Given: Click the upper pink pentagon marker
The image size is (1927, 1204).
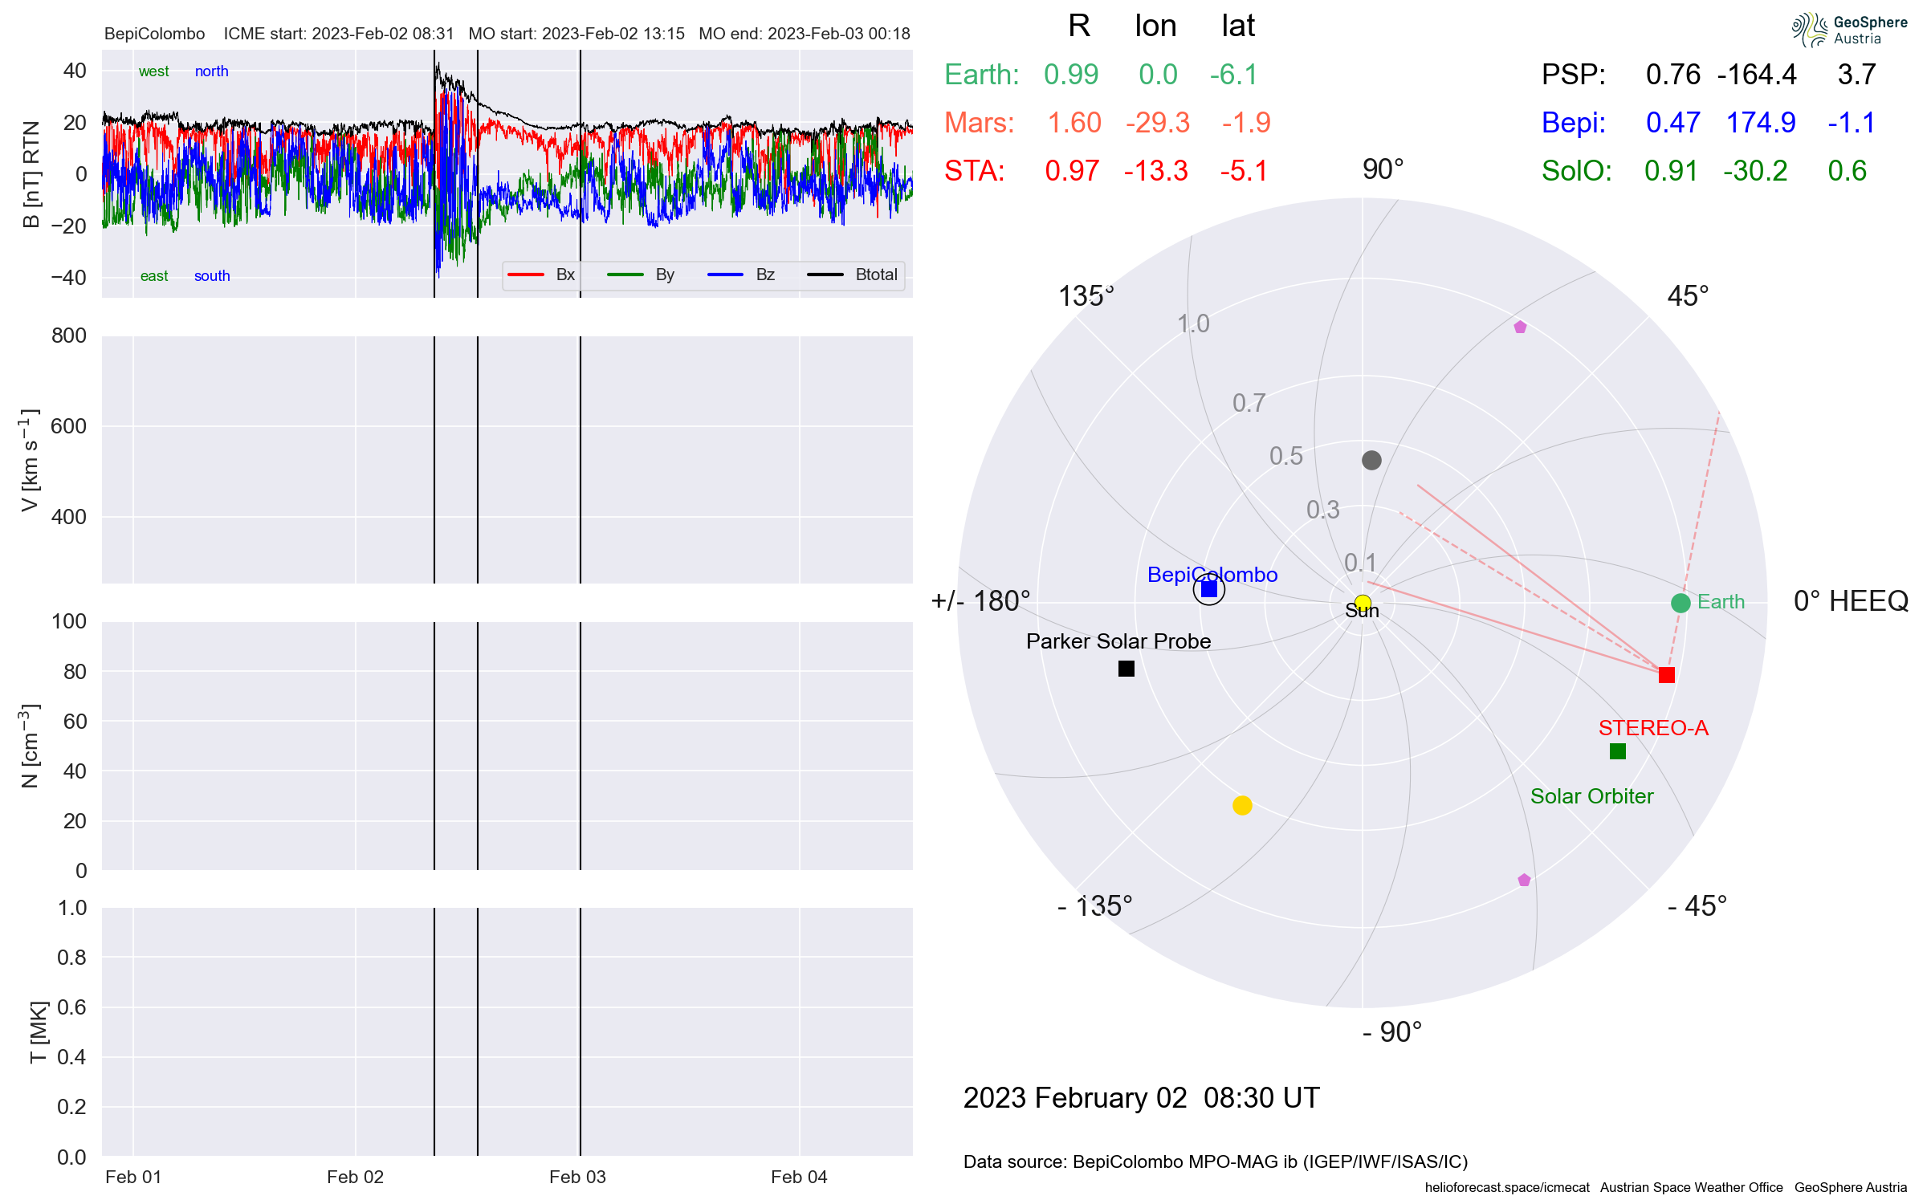Looking at the screenshot, I should pyautogui.click(x=1520, y=327).
